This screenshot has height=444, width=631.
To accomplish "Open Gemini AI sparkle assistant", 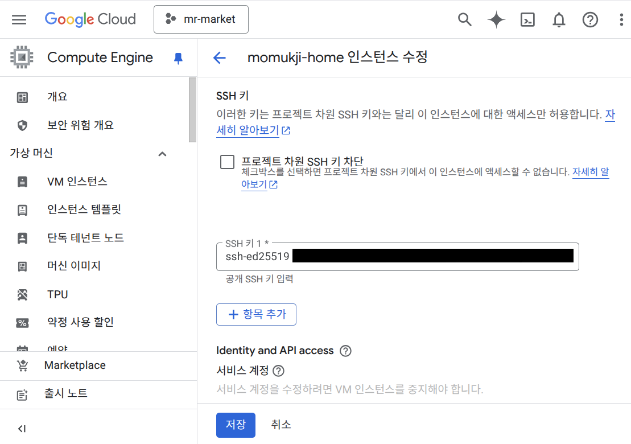I will coord(496,19).
